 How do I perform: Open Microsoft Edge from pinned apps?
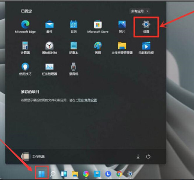(x=25, y=27)
